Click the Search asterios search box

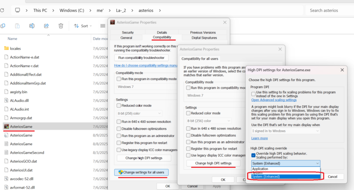point(330,10)
